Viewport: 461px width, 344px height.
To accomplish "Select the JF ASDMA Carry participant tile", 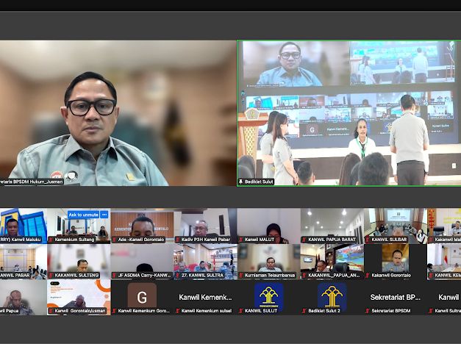I will (142, 260).
